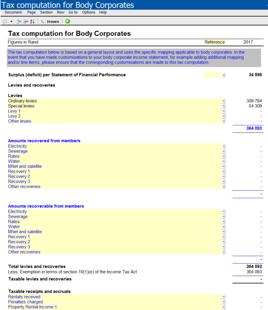
Task: Click the yellow Reference column header
Action: click(215, 42)
